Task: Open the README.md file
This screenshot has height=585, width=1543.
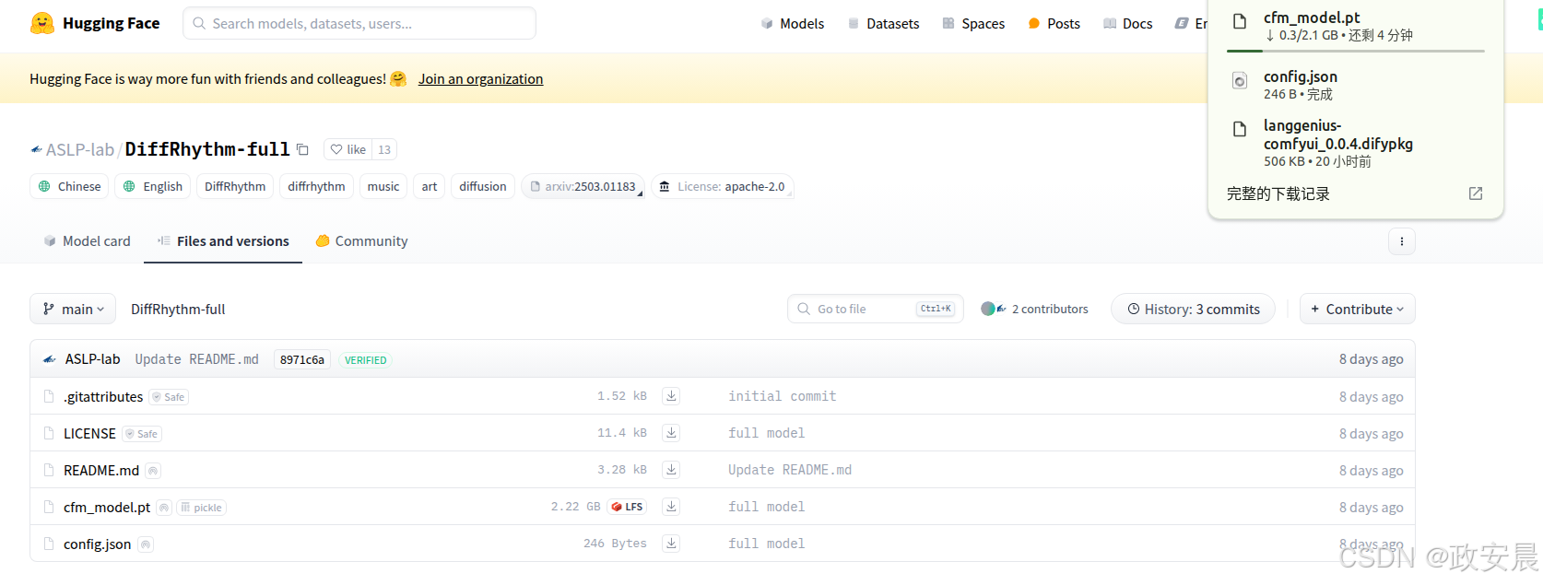Action: 101,470
